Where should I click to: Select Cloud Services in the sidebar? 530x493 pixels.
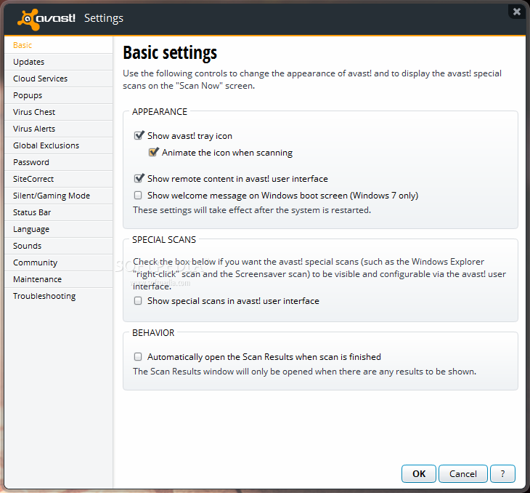click(x=40, y=79)
